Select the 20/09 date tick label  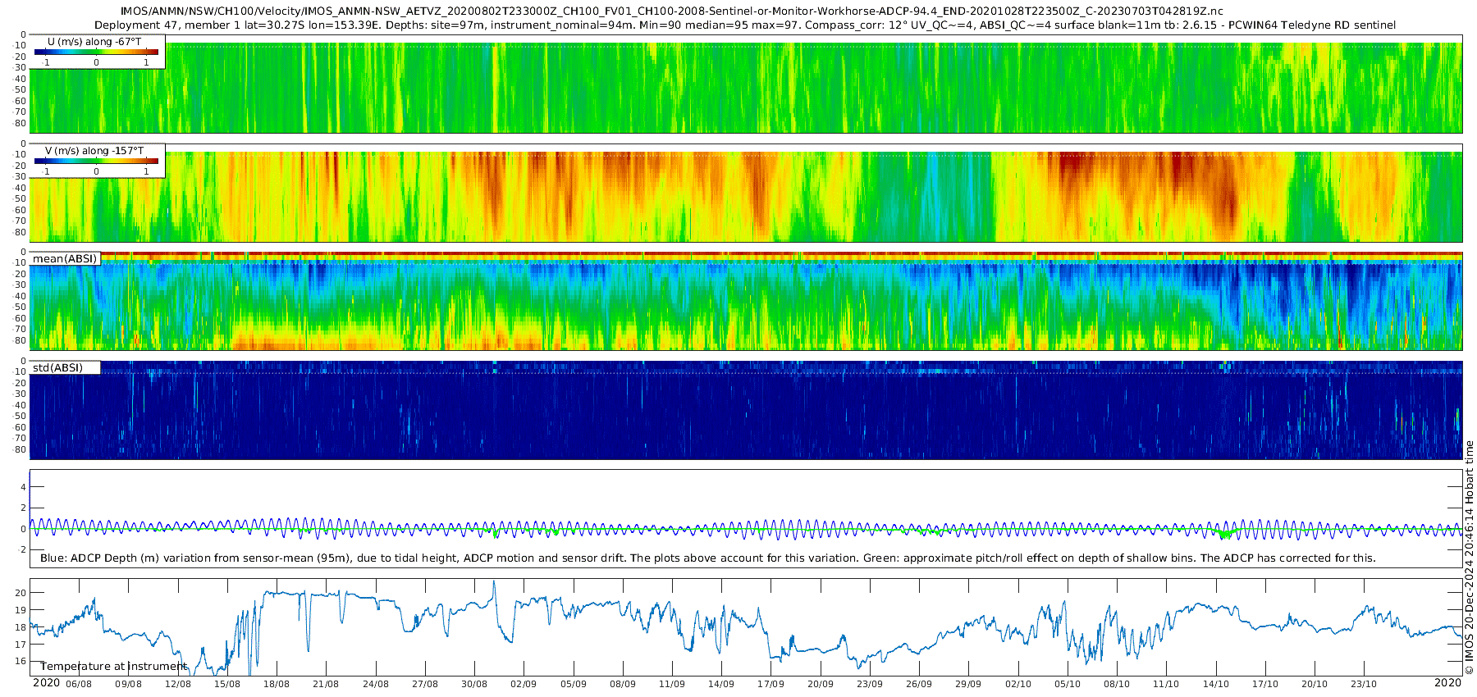coord(820,684)
